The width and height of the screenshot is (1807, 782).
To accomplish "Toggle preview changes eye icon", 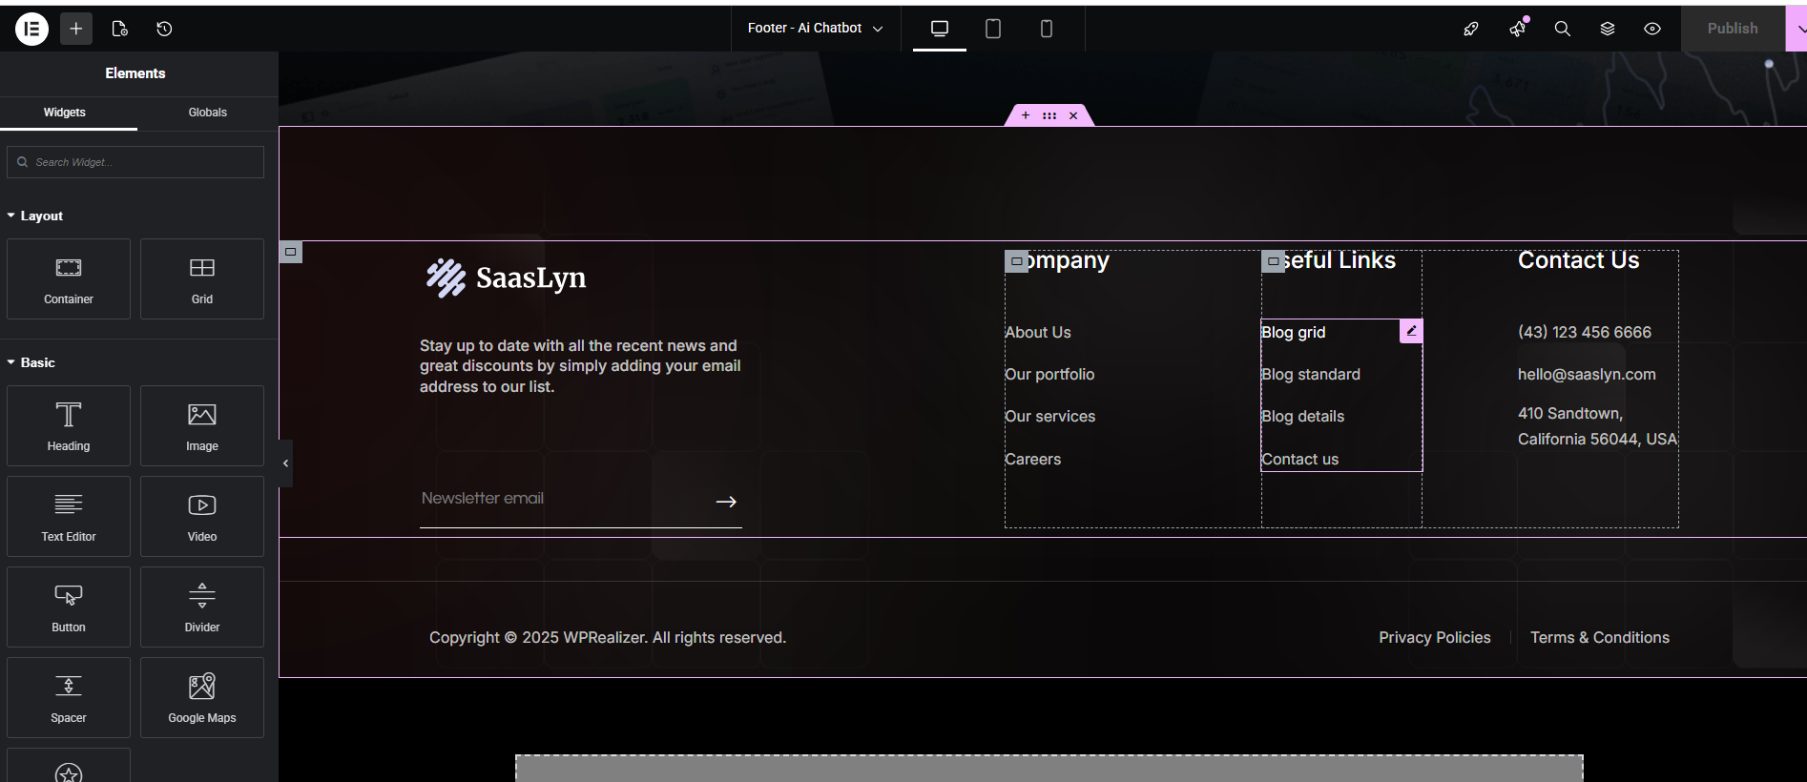I will point(1651,29).
